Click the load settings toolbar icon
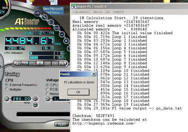This screenshot has width=188, height=132. coord(25,63)
